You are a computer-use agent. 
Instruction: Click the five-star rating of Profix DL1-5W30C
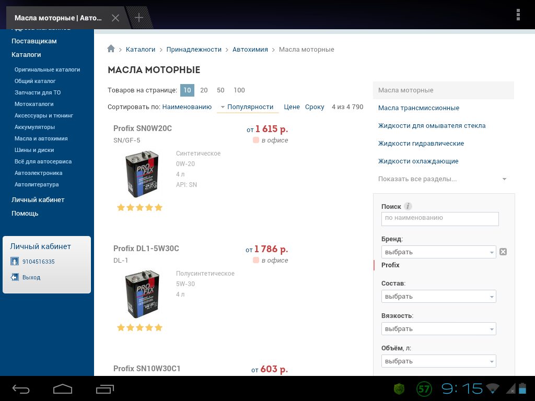click(139, 328)
